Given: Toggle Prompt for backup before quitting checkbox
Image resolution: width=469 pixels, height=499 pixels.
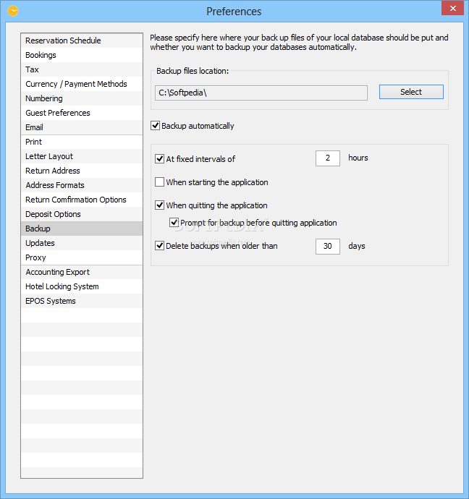Looking at the screenshot, I should tap(174, 222).
